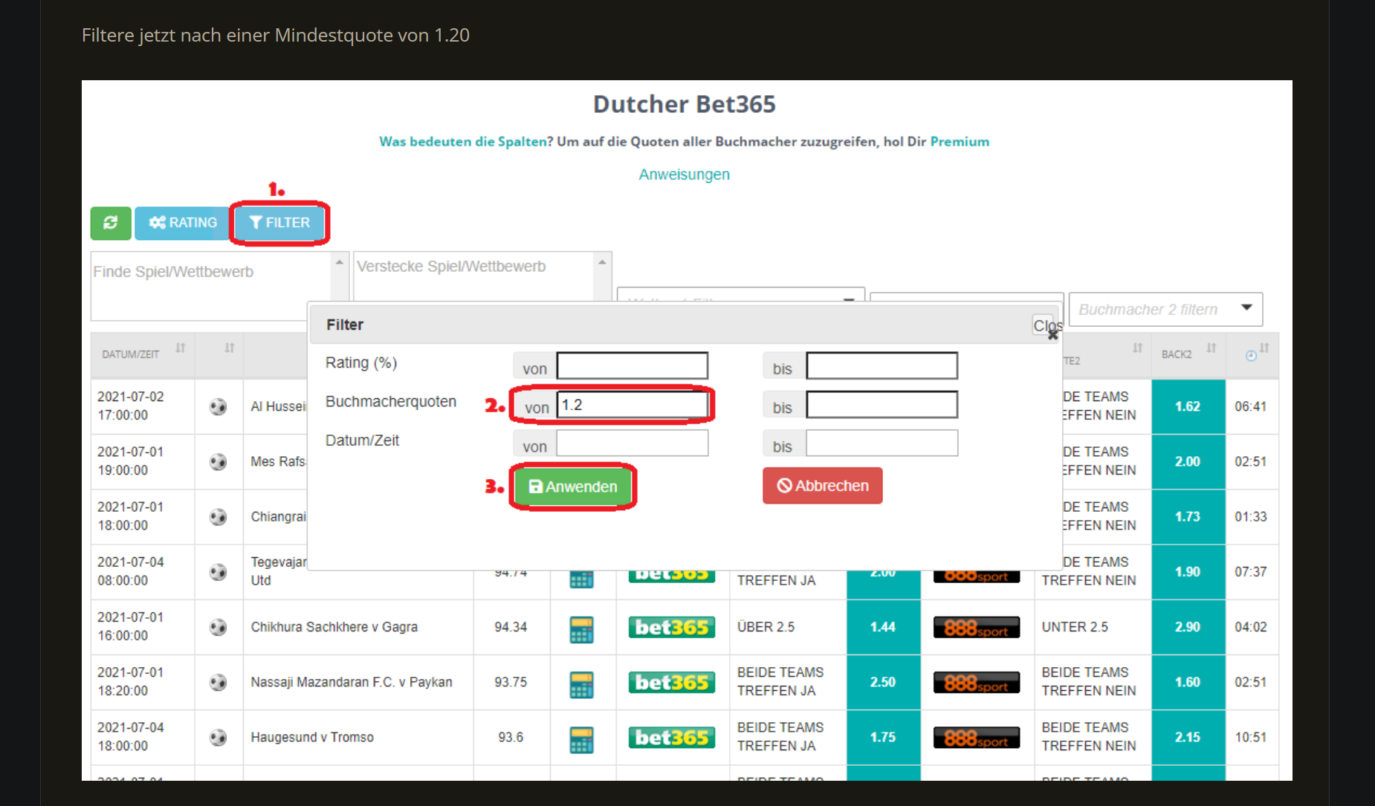1375x806 pixels.
Task: Click the 1.90 BACK2 odds cell
Action: [1188, 572]
